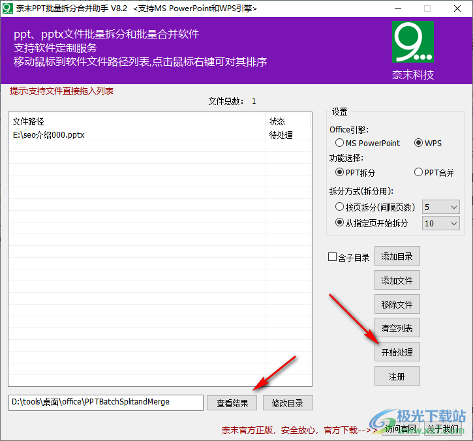473x441 pixels.
Task: Close the application window
Action: coord(457,8)
